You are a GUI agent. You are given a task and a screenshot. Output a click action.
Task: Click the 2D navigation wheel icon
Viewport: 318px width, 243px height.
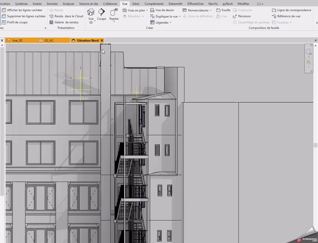click(309, 52)
